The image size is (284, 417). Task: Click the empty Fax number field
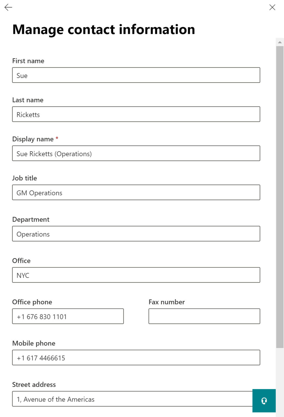coord(204,316)
